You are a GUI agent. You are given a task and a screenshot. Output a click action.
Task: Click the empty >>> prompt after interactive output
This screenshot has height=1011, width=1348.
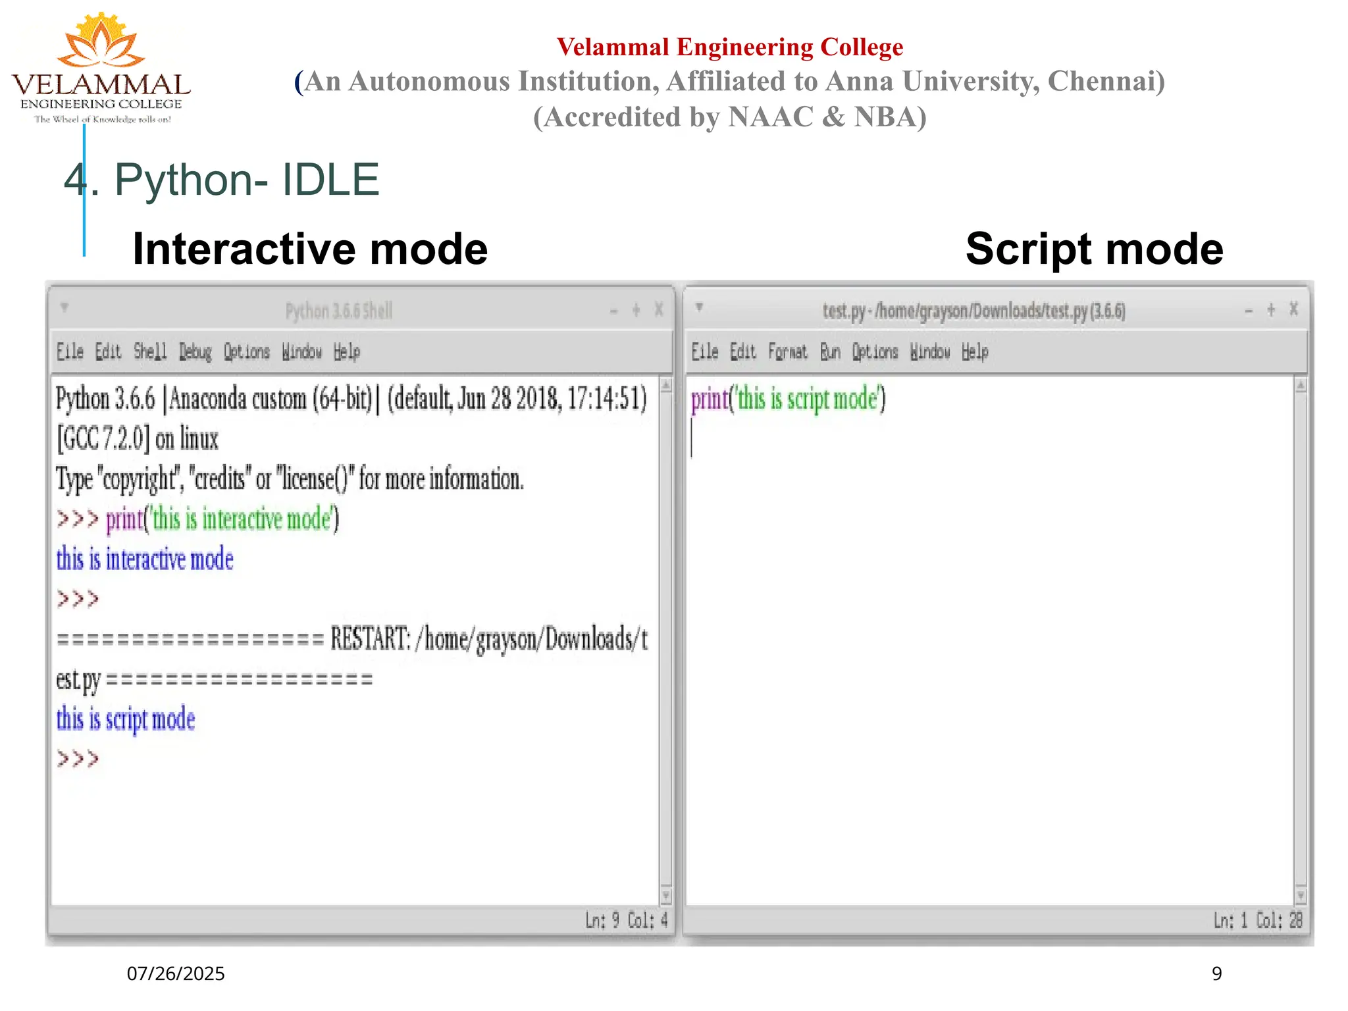(x=78, y=599)
